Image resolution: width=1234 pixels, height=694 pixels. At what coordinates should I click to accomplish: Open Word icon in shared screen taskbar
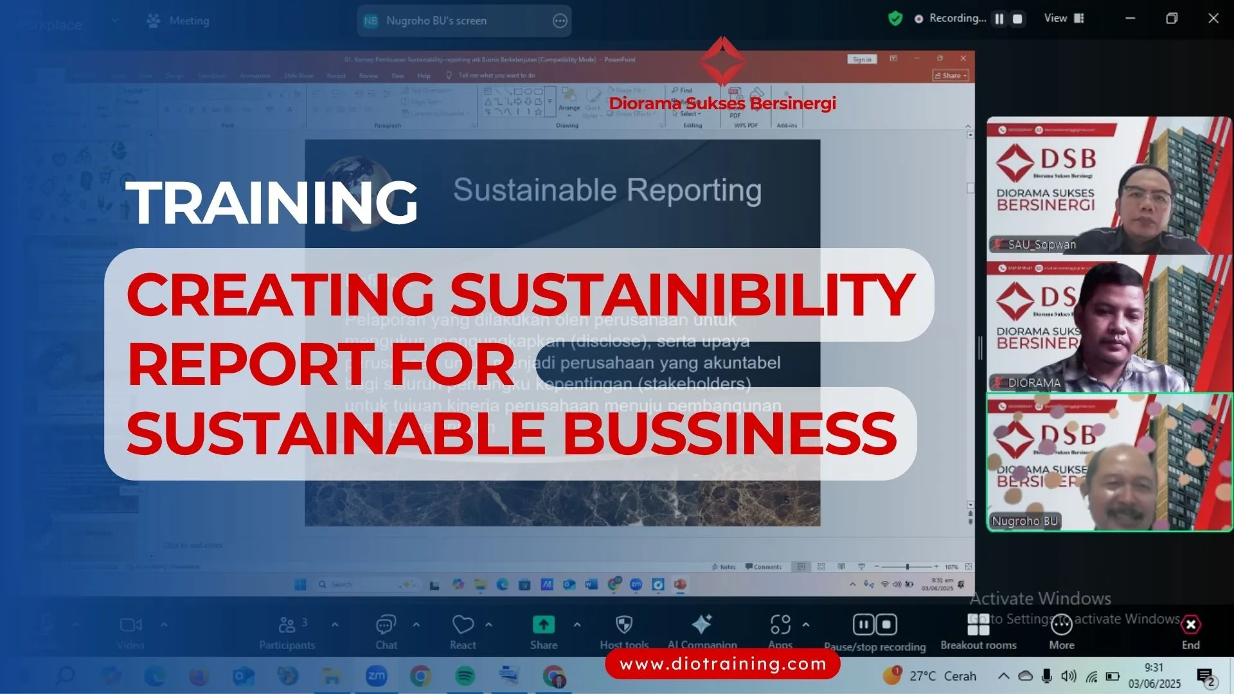591,584
